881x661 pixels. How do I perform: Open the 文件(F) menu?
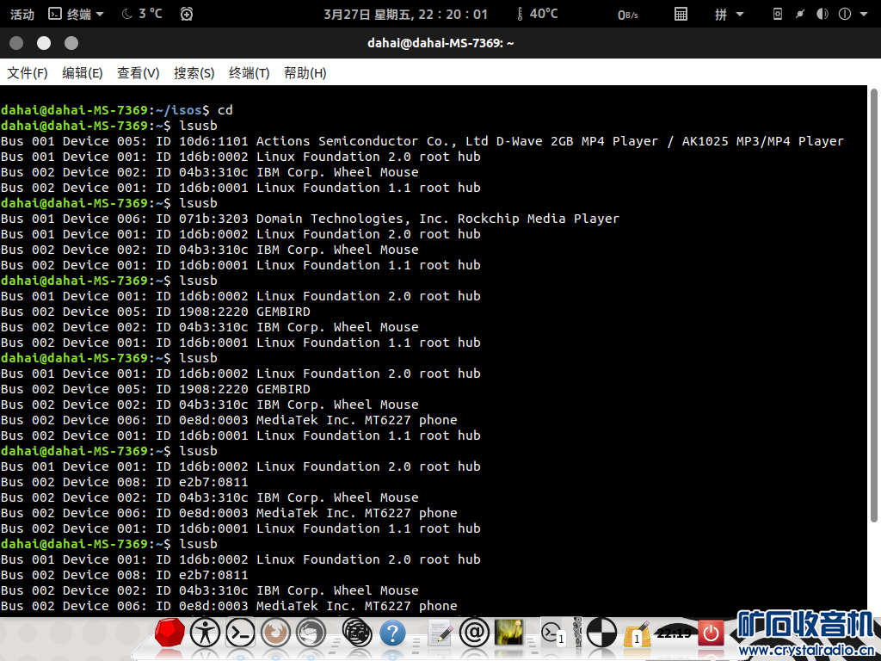click(x=27, y=73)
